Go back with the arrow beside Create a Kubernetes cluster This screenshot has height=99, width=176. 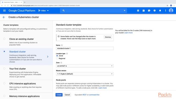tap(4, 17)
